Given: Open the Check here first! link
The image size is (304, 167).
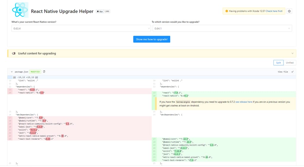Looking at the screenshot, I should coord(274,11).
